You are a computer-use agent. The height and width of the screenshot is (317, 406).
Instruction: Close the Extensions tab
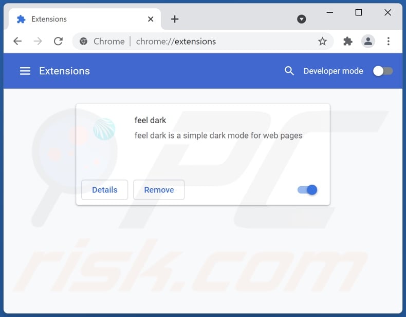[x=151, y=19]
